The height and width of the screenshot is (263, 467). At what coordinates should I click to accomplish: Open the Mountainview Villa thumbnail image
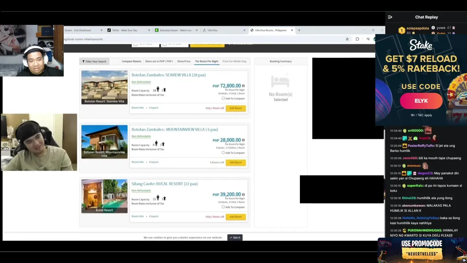(x=104, y=142)
